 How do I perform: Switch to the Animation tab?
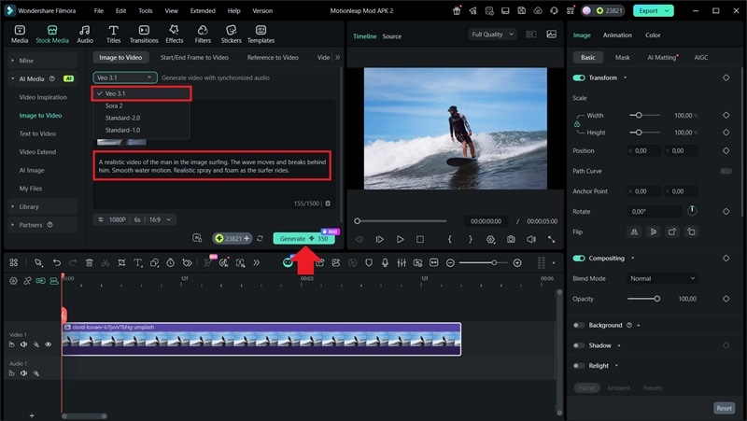[617, 35]
